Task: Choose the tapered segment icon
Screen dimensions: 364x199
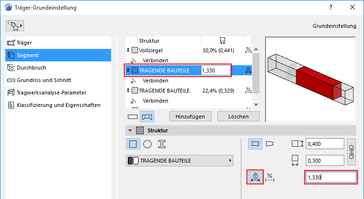Action: pyautogui.click(x=269, y=143)
